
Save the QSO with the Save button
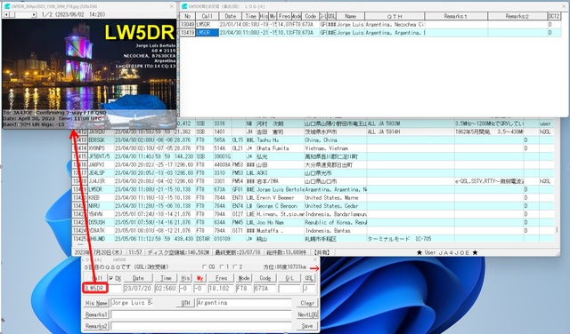(x=307, y=326)
